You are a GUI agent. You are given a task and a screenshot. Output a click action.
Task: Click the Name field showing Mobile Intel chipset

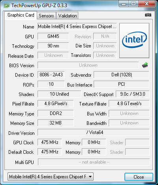[77, 26]
